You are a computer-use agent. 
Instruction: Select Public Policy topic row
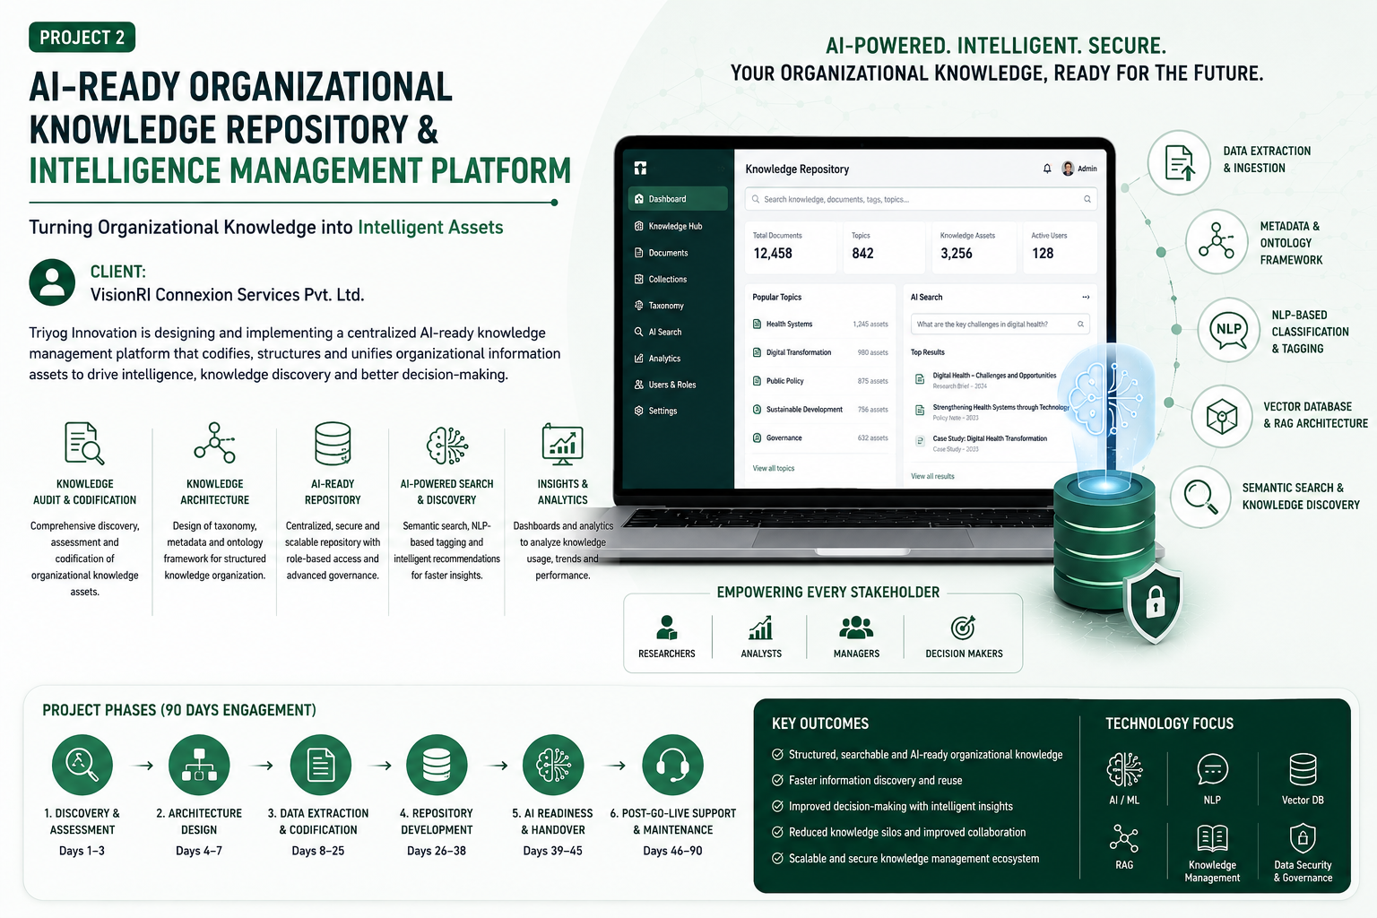[x=820, y=381]
